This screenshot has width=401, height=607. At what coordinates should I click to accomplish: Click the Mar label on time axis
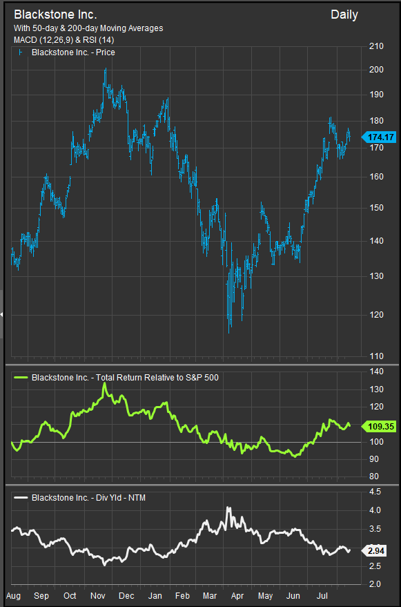(211, 595)
